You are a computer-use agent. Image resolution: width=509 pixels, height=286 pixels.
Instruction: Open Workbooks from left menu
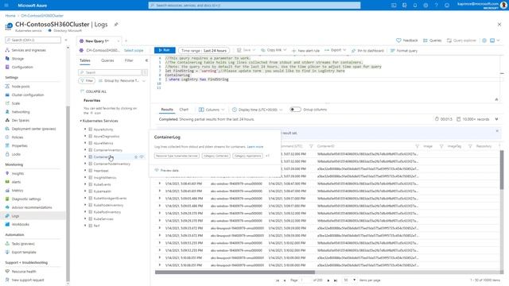(20, 224)
